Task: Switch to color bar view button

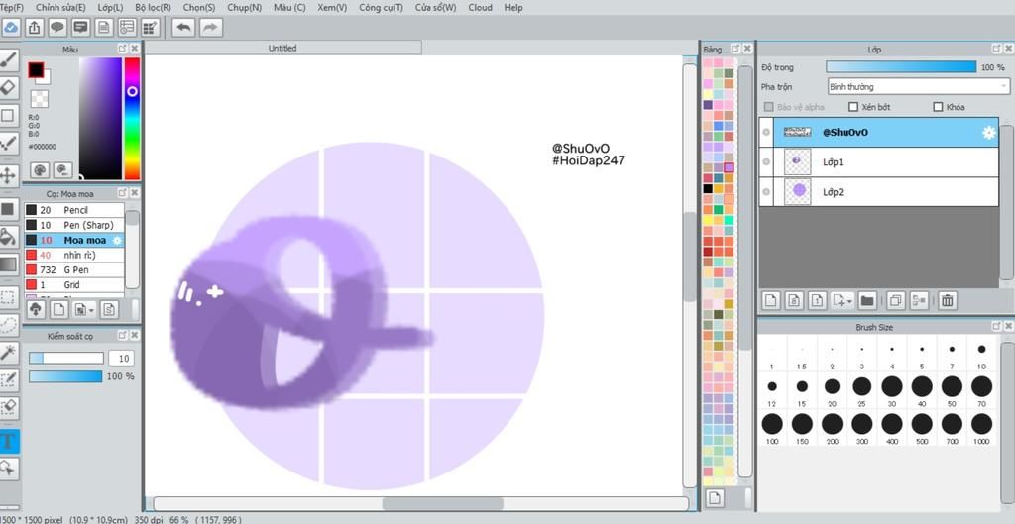Action: [x=62, y=170]
